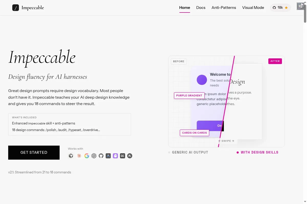Click the Google G logo icon
The image size is (307, 204).
(x=87, y=156)
